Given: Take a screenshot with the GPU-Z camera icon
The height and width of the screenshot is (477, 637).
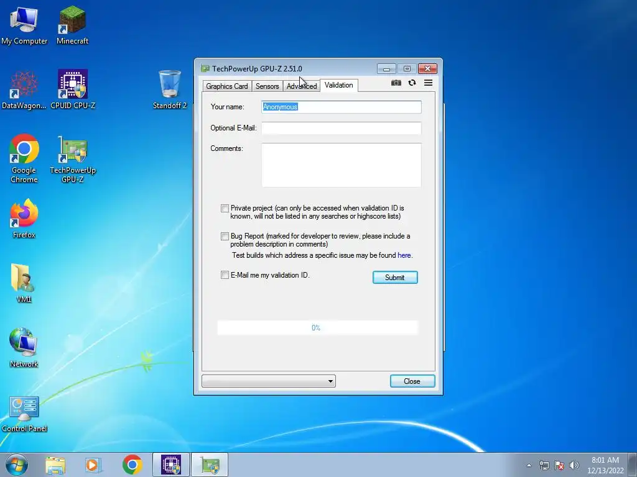Looking at the screenshot, I should [396, 83].
